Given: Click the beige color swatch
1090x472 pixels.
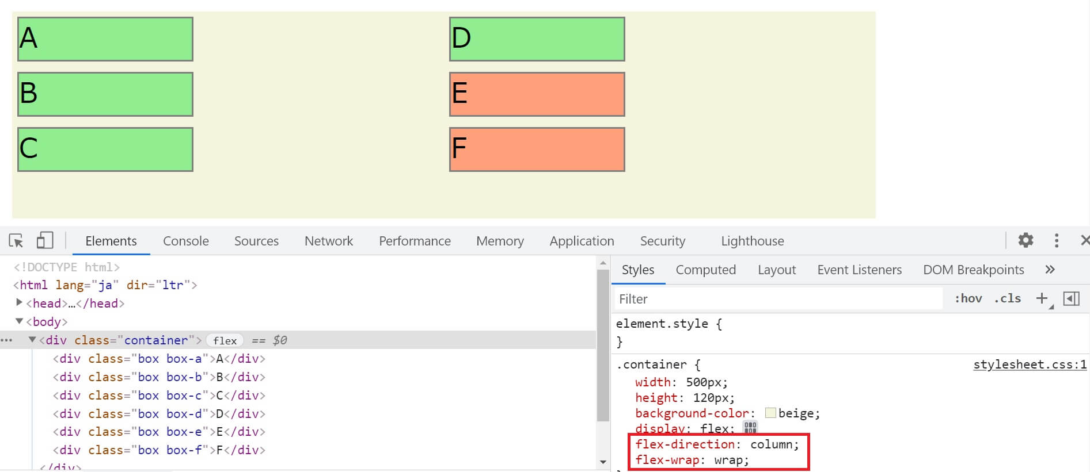Looking at the screenshot, I should click(770, 413).
